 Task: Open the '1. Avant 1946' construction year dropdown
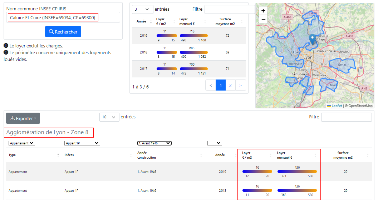point(154,143)
